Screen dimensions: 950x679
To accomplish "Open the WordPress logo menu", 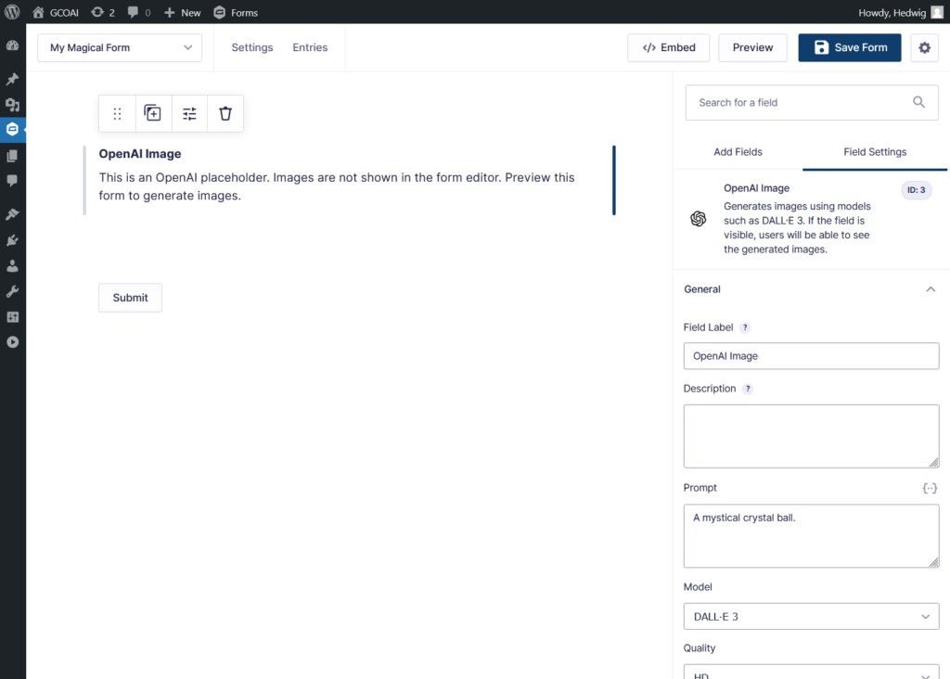I will click(12, 12).
